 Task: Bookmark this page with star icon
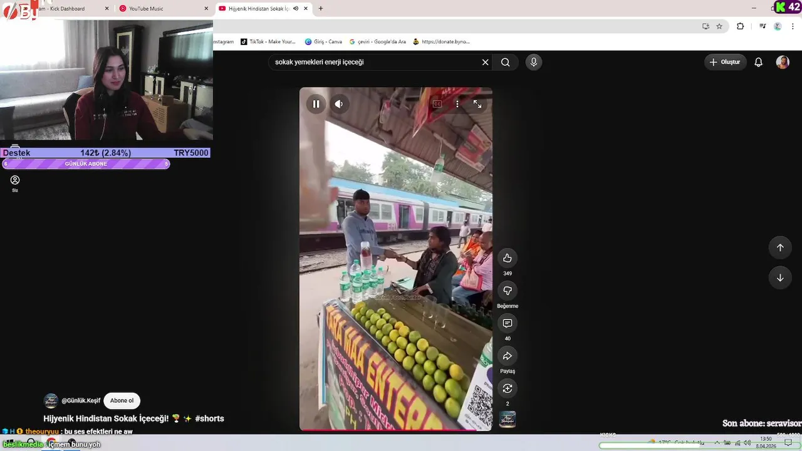[x=719, y=26]
